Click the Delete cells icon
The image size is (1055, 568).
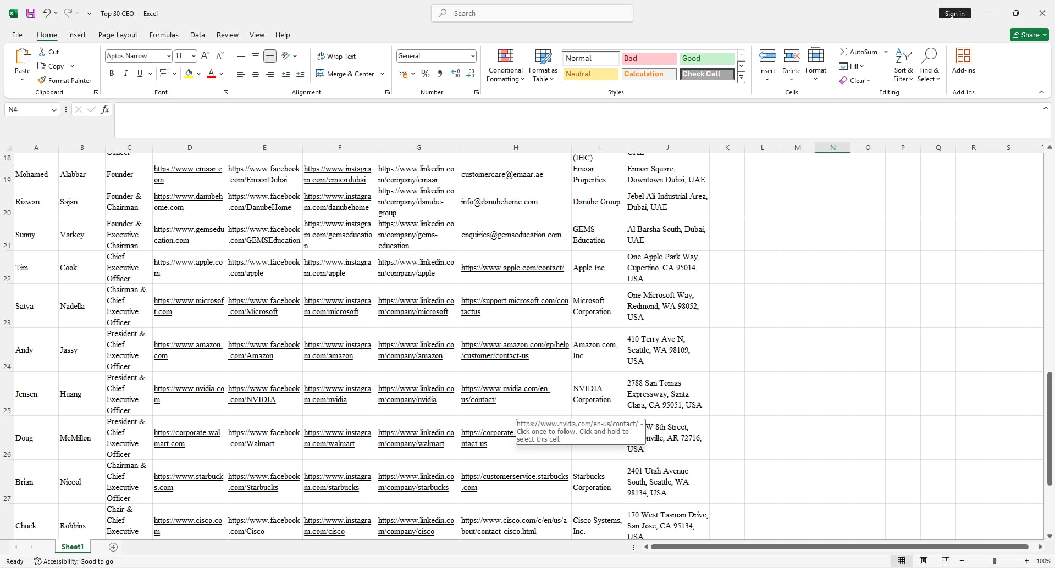point(792,55)
